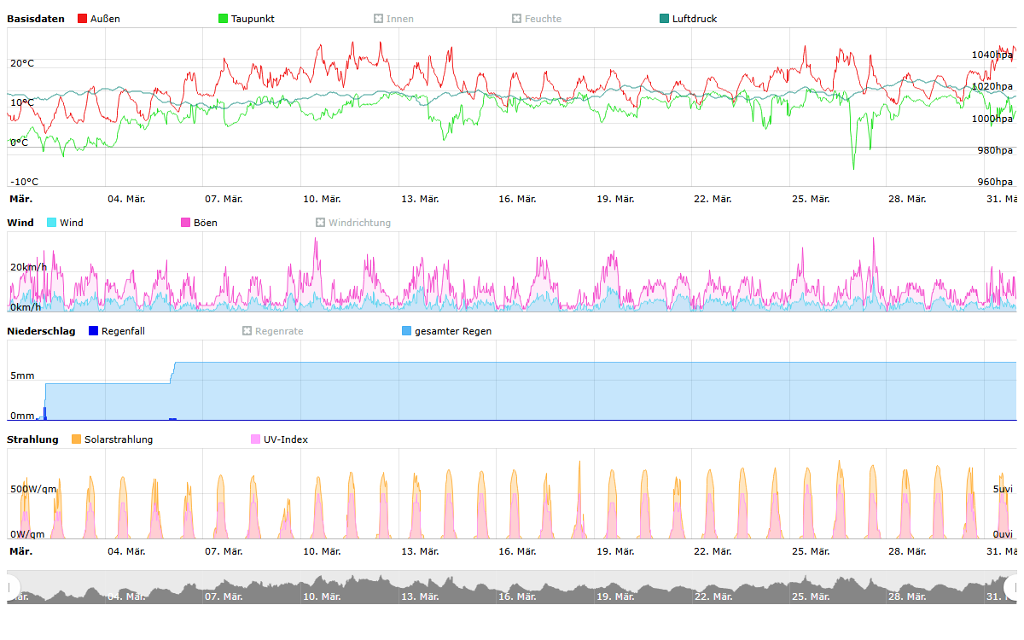Enable the greyed-out Regenrate legend icon
The image size is (1024, 640).
click(x=247, y=331)
